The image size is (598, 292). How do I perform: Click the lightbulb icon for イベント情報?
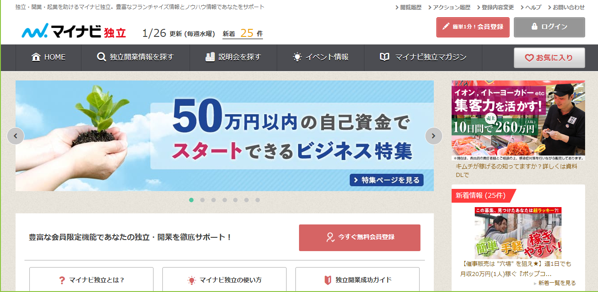click(x=297, y=57)
